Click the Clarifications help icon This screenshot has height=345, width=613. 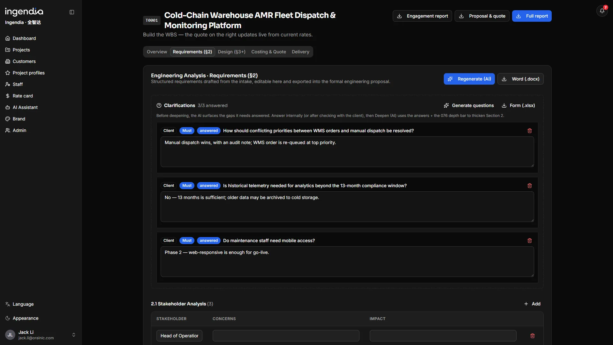coord(159,105)
